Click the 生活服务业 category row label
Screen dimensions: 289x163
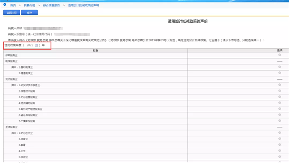12,127
